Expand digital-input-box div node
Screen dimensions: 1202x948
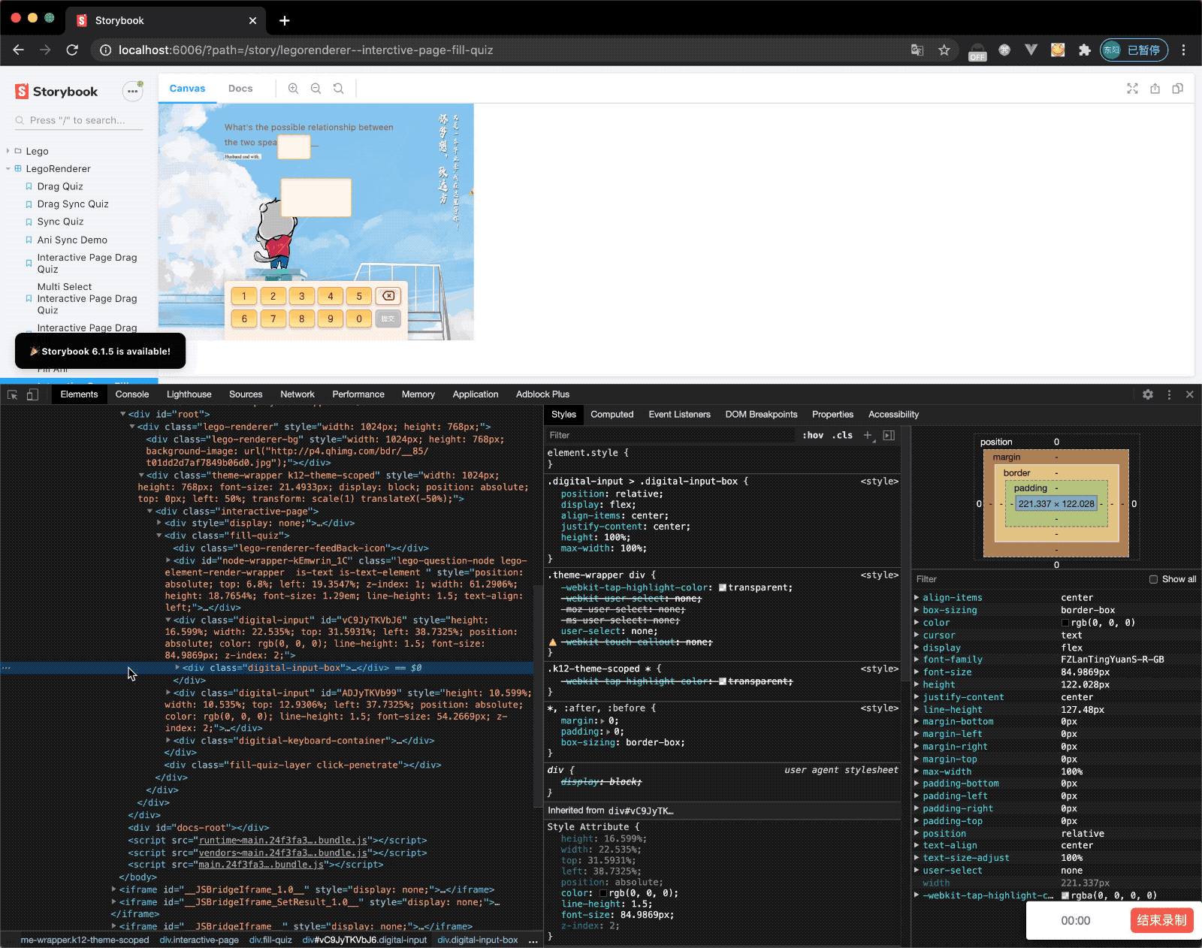click(177, 668)
